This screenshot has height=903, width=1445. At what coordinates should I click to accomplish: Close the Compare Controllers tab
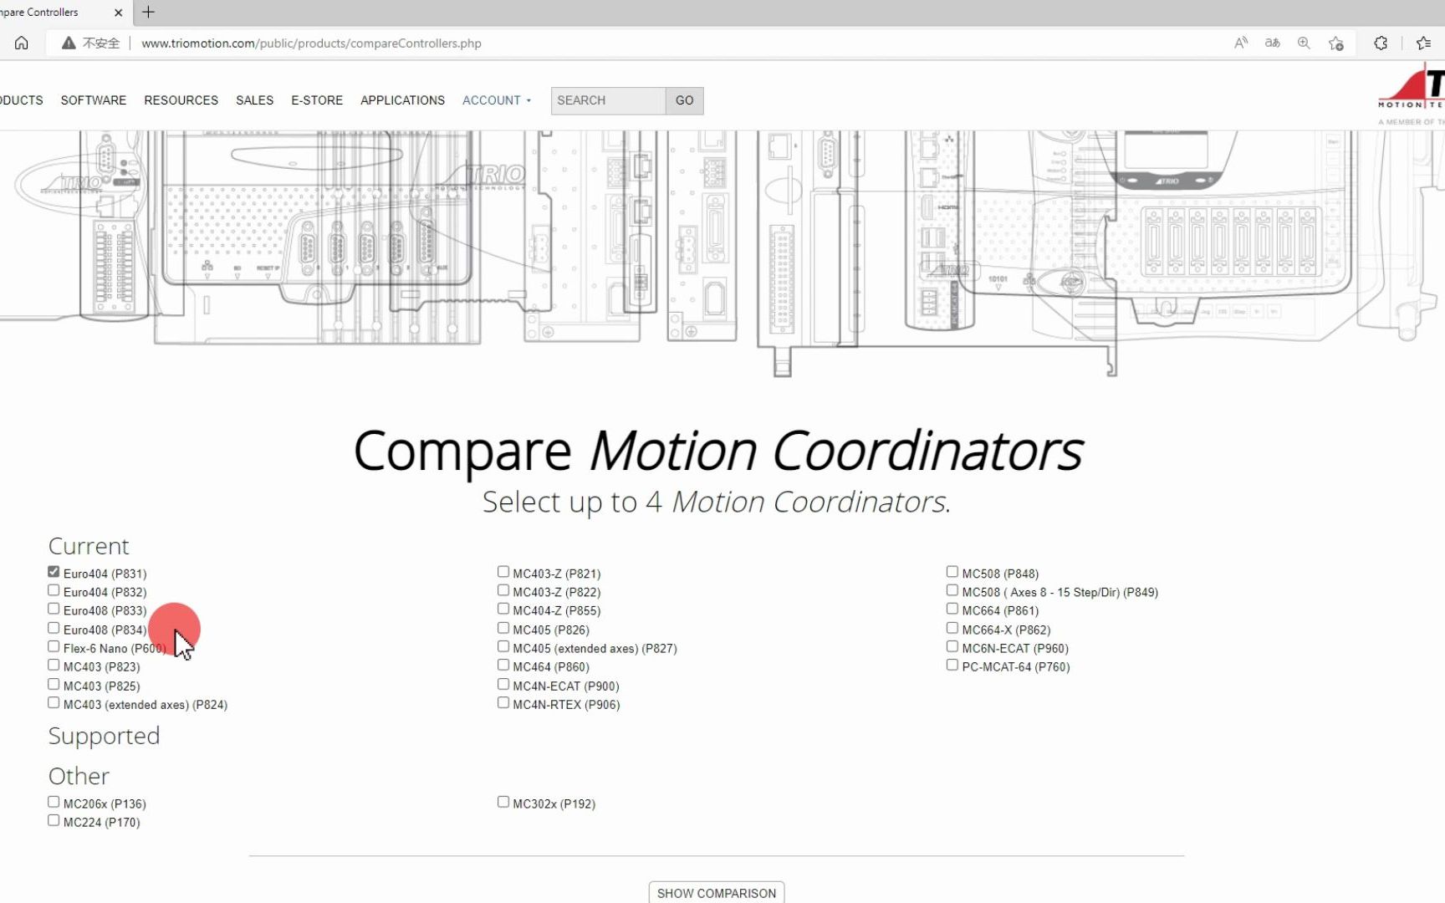click(118, 13)
